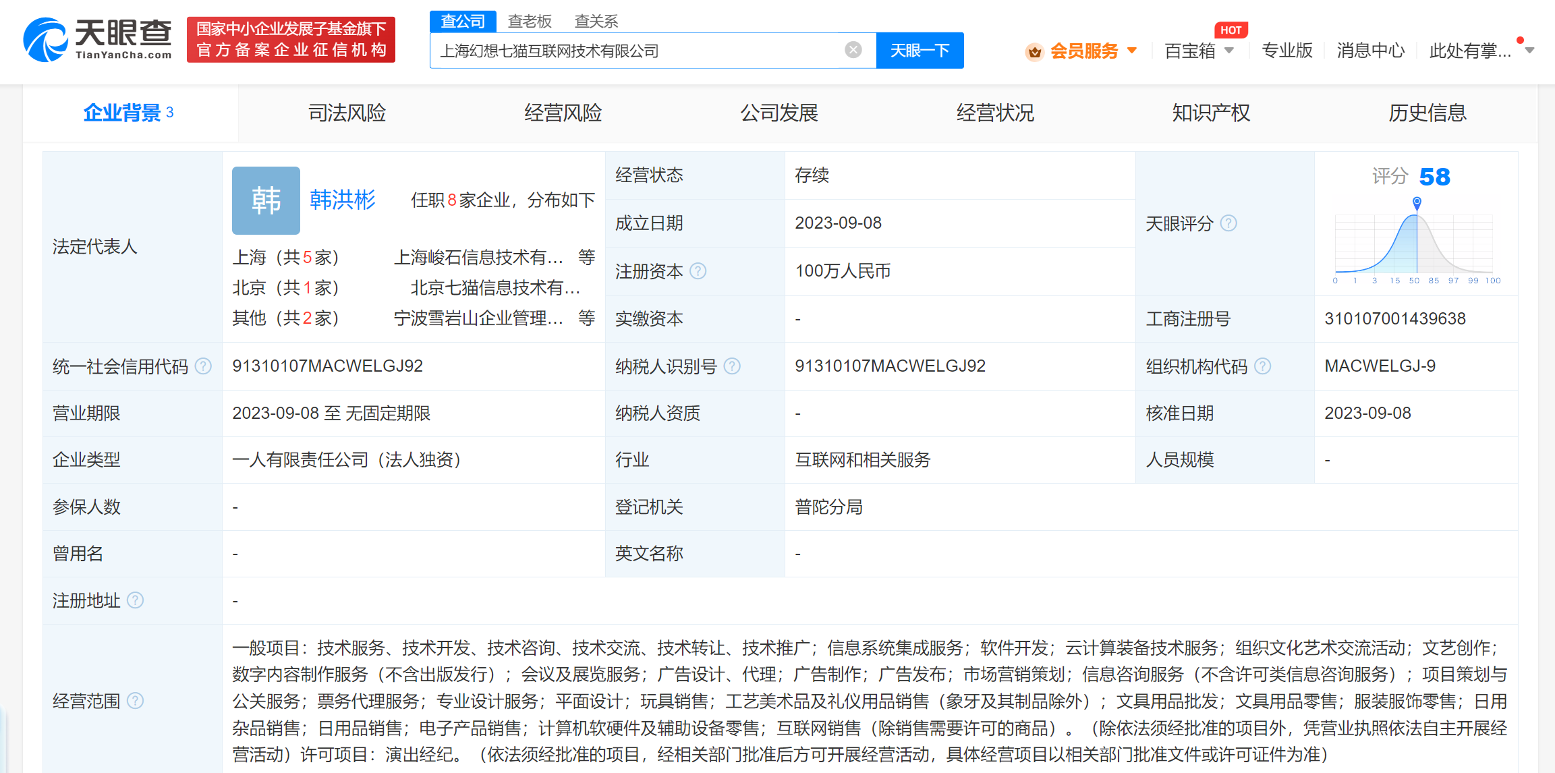The width and height of the screenshot is (1555, 773).
Task: Click 100万人民币 registered capital value
Action: point(843,271)
